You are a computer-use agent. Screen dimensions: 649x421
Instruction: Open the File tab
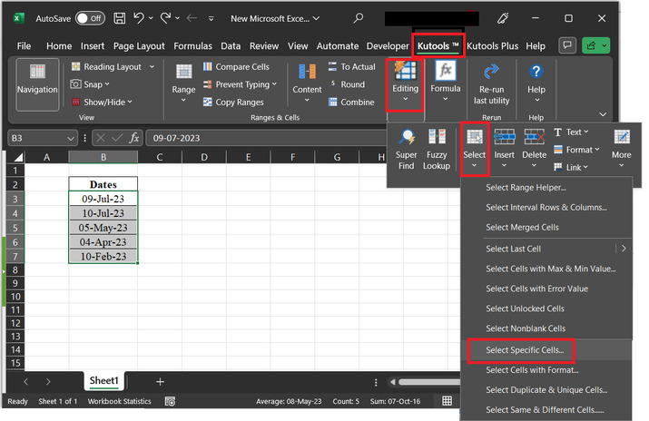coord(24,46)
